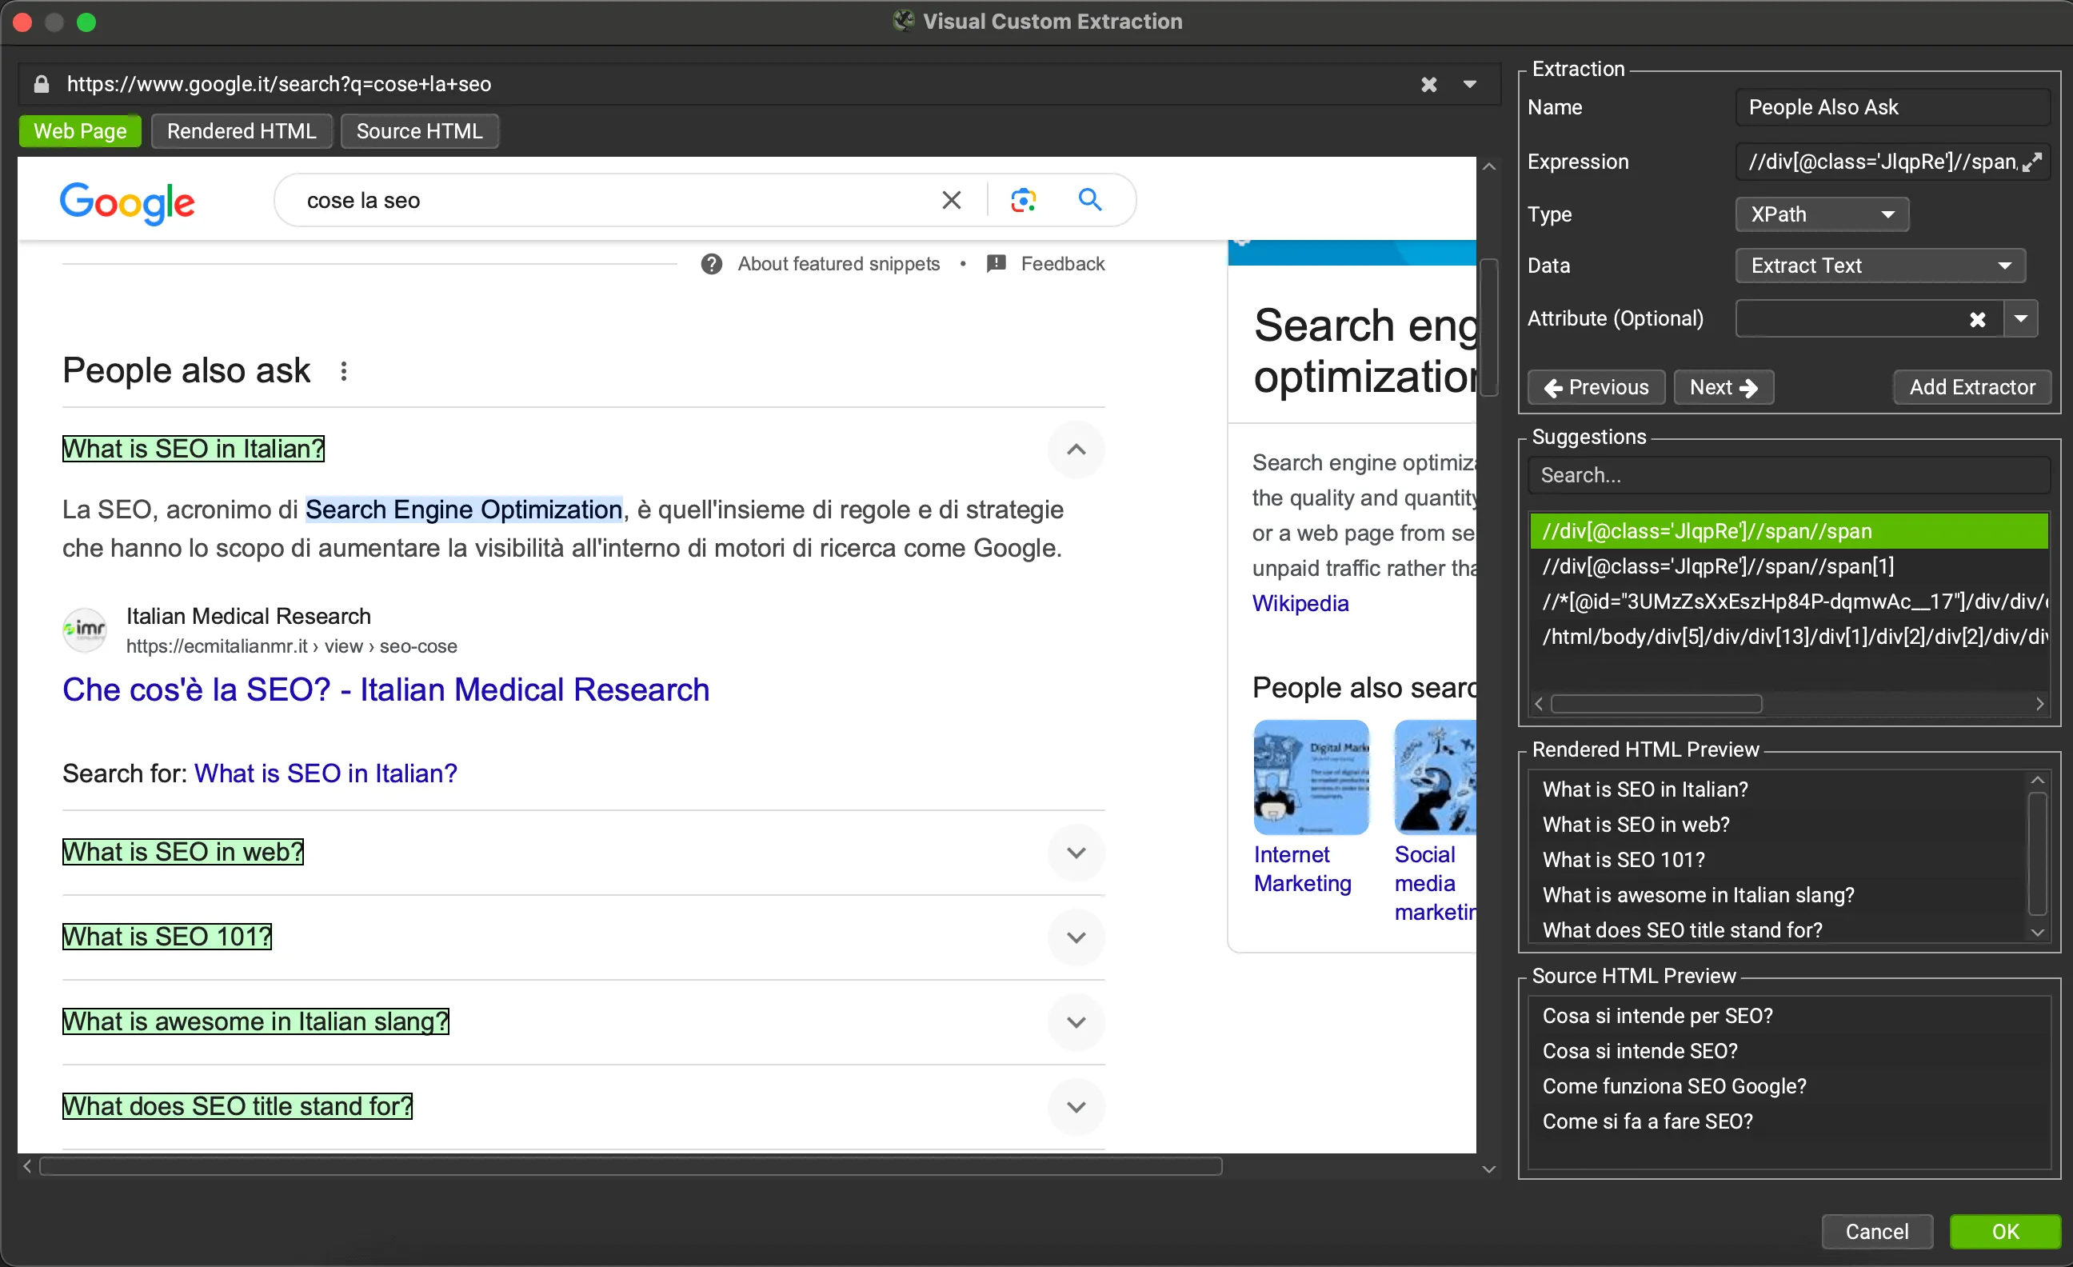
Task: Collapse the What is SEO in Italian answer
Action: 1075,450
